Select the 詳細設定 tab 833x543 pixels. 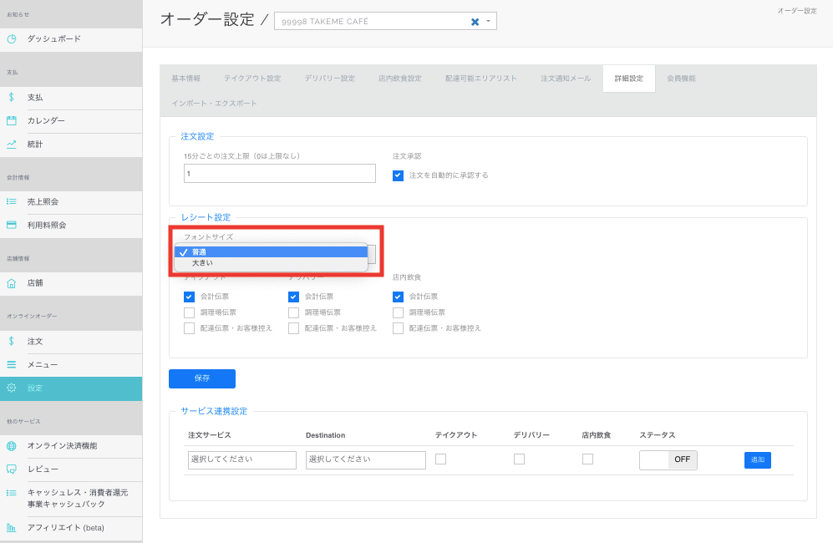pyautogui.click(x=629, y=79)
